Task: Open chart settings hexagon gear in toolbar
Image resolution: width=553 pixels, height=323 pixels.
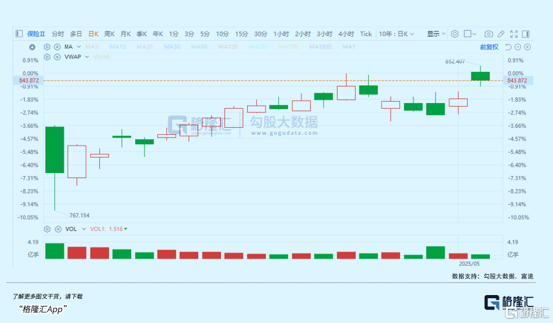Action: (455, 34)
